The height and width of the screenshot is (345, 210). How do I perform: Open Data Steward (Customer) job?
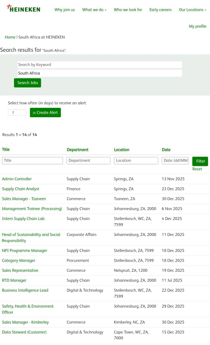[x=24, y=332]
